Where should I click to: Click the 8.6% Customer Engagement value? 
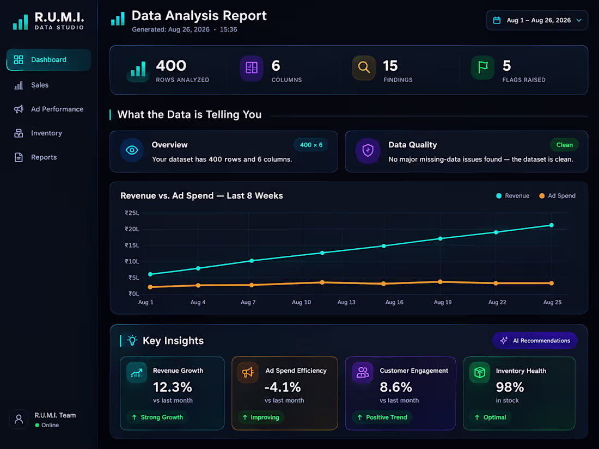pos(396,387)
